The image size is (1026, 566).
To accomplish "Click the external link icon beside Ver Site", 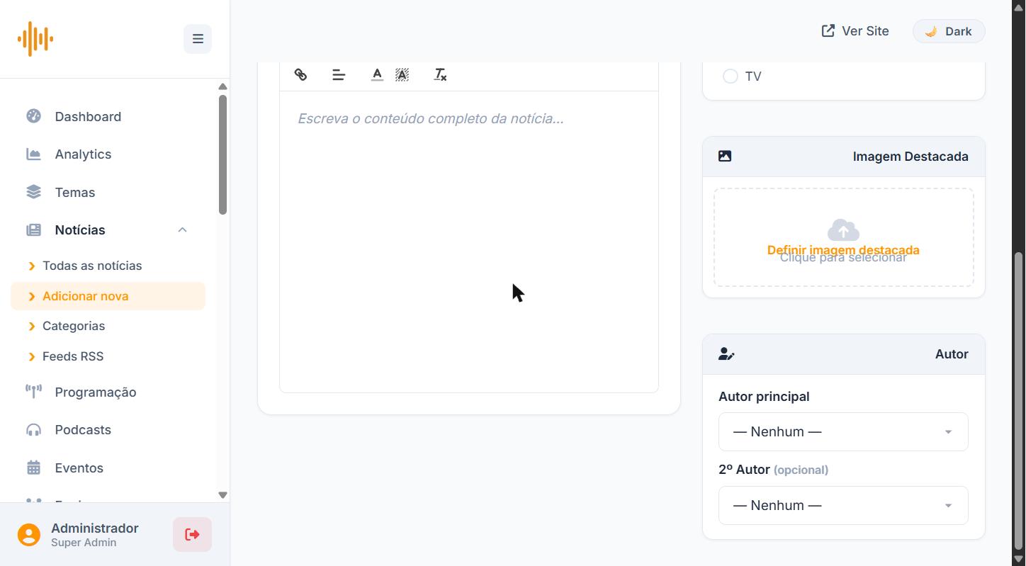I will tap(828, 30).
